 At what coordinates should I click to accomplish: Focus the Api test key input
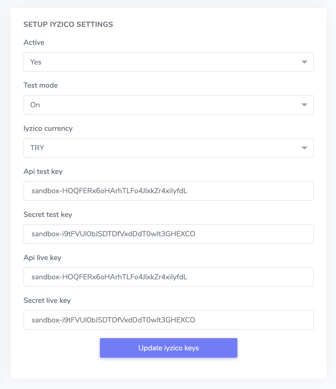(169, 191)
